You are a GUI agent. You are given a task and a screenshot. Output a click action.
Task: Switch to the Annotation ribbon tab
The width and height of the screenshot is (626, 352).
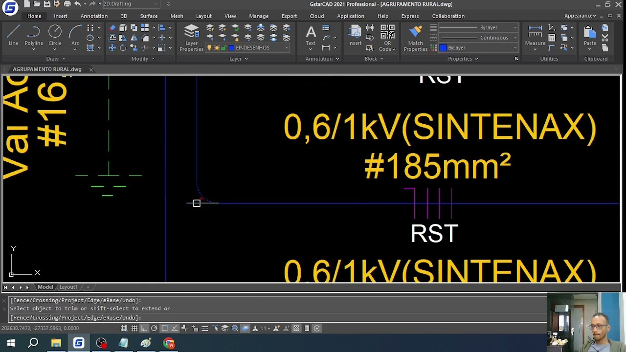pos(94,16)
